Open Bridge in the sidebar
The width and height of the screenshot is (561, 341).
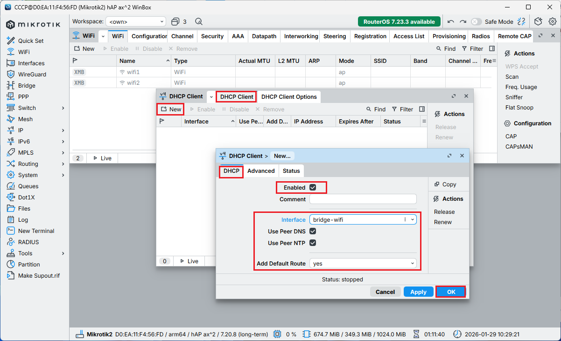point(27,85)
